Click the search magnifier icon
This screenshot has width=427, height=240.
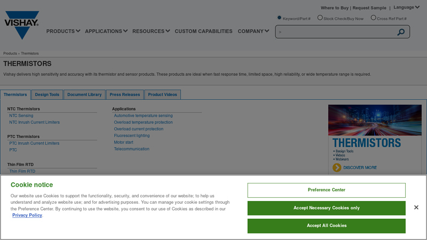click(401, 32)
